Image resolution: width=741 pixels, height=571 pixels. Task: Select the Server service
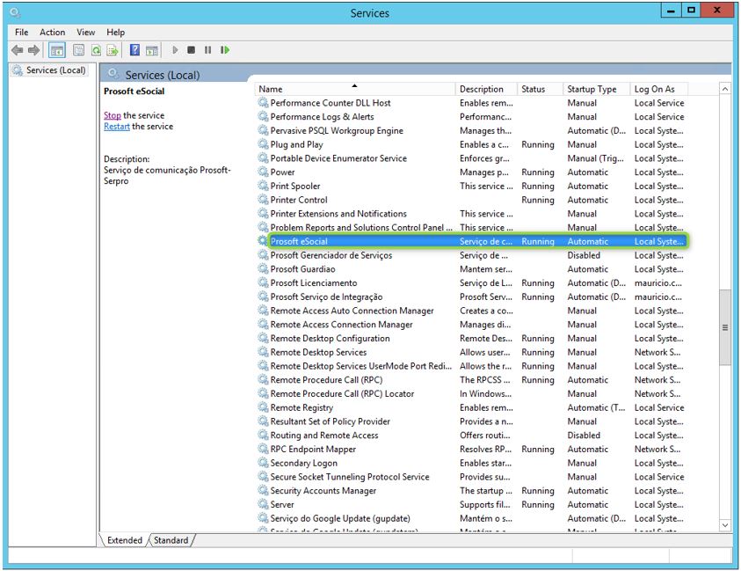click(x=471, y=504)
